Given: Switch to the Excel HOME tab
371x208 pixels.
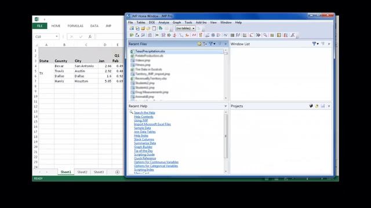Looking at the screenshot, I should point(56,26).
